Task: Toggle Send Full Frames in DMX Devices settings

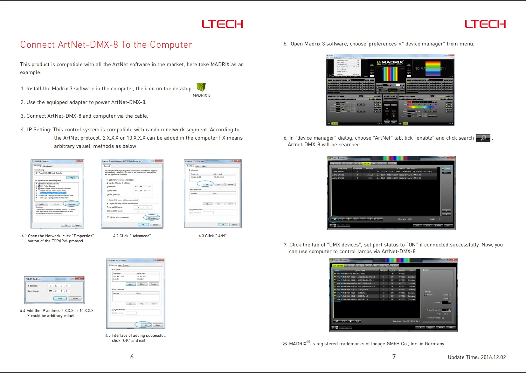Action: coord(443,318)
